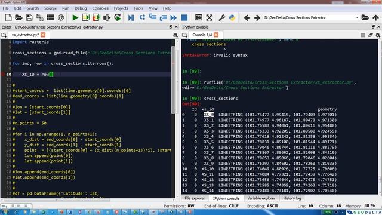Run file with green play button
382x215 pixels.
click(x=75, y=17)
